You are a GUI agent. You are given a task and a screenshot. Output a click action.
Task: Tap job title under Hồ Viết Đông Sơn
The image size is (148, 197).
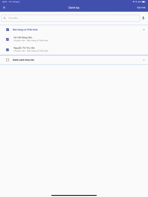pyautogui.click(x=31, y=41)
